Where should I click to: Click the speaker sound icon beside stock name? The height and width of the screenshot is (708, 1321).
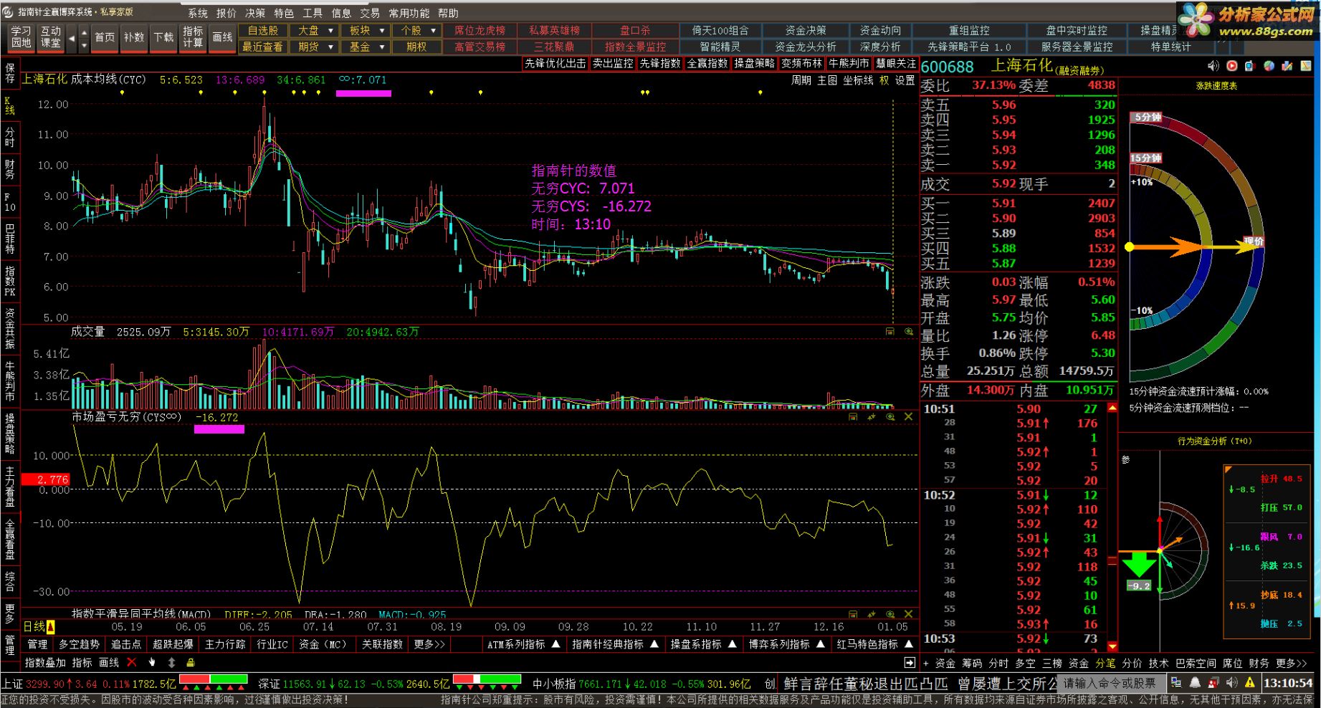1213,66
